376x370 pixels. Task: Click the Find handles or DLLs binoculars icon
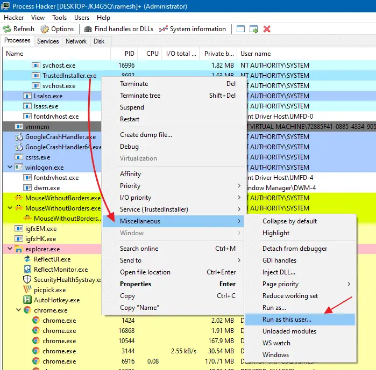pyautogui.click(x=88, y=29)
